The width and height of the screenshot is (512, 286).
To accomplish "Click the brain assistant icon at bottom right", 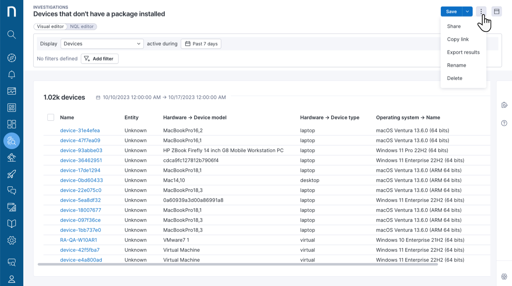I will pyautogui.click(x=504, y=277).
